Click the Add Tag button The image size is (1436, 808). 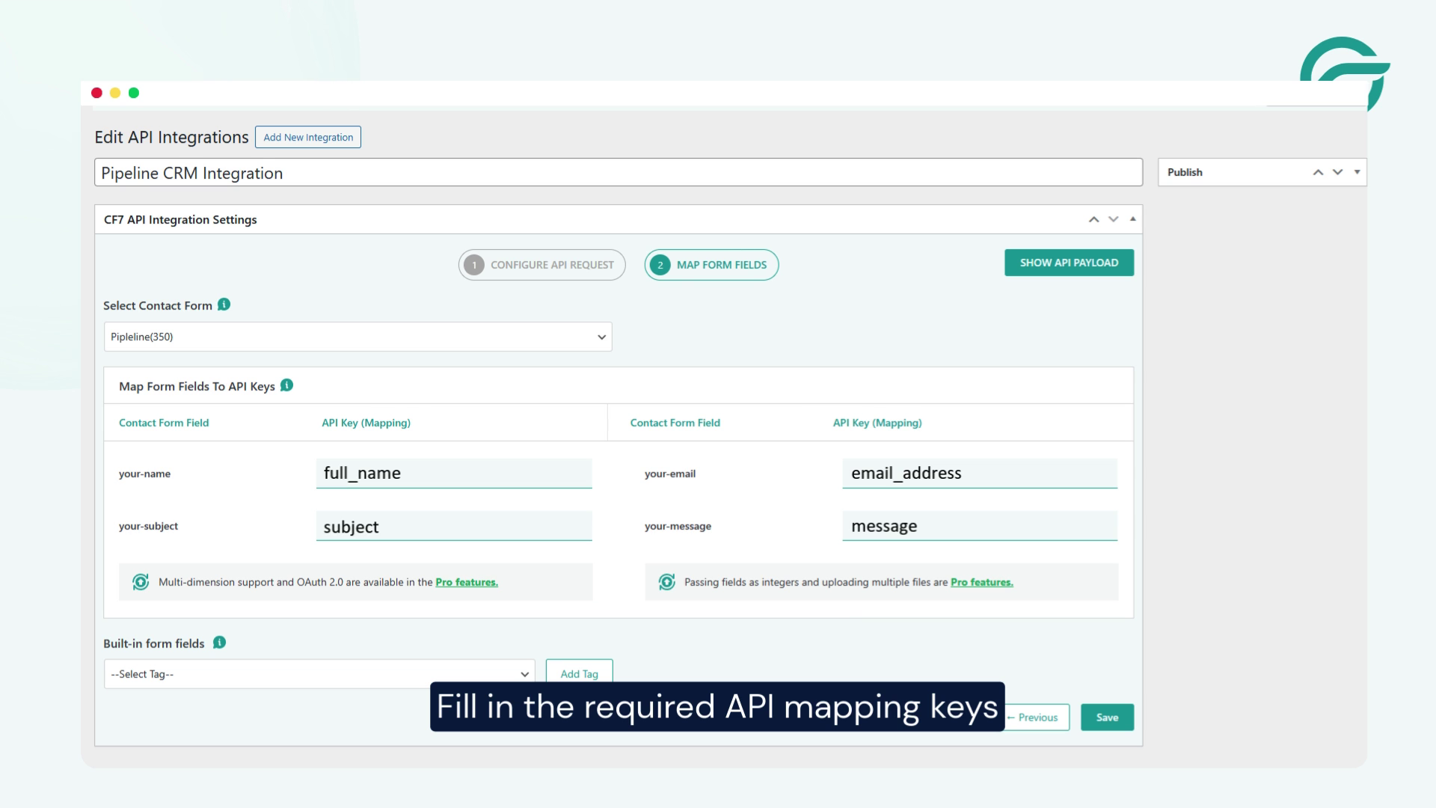pyautogui.click(x=580, y=673)
